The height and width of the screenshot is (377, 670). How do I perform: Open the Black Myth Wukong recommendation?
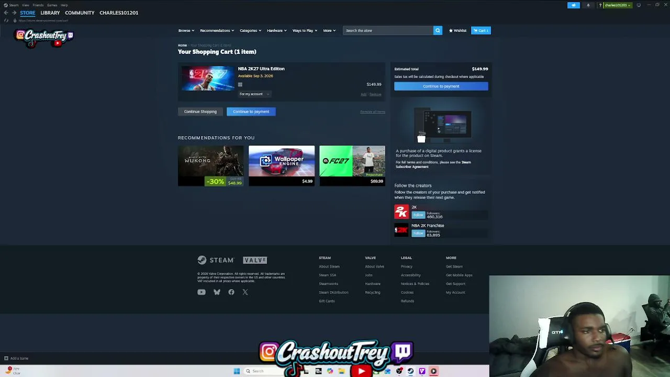click(x=210, y=166)
